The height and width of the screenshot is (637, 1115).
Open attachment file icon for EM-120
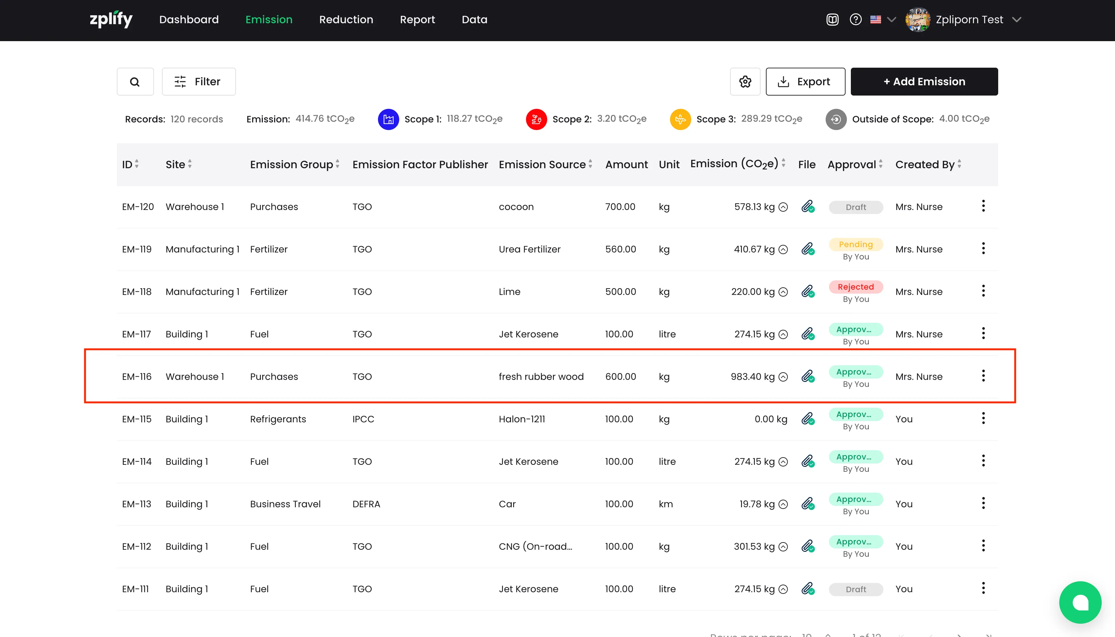[x=807, y=206]
